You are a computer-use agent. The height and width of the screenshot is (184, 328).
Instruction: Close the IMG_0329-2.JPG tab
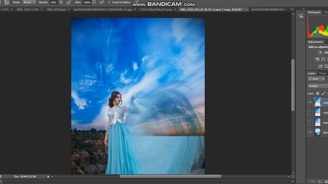(42, 10)
